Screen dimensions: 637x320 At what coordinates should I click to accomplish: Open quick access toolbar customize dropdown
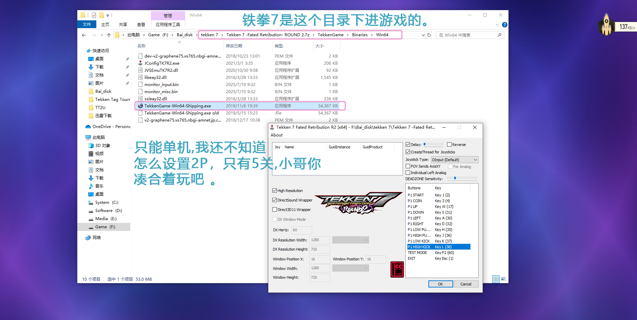tap(108, 15)
